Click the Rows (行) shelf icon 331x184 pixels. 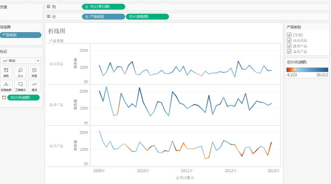click(x=48, y=16)
